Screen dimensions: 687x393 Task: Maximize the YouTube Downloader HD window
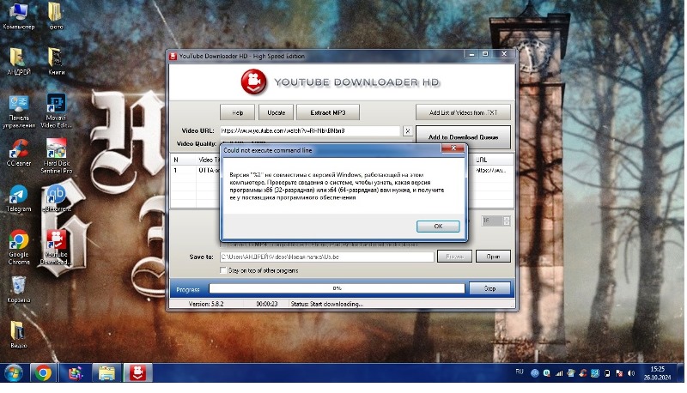coord(485,54)
